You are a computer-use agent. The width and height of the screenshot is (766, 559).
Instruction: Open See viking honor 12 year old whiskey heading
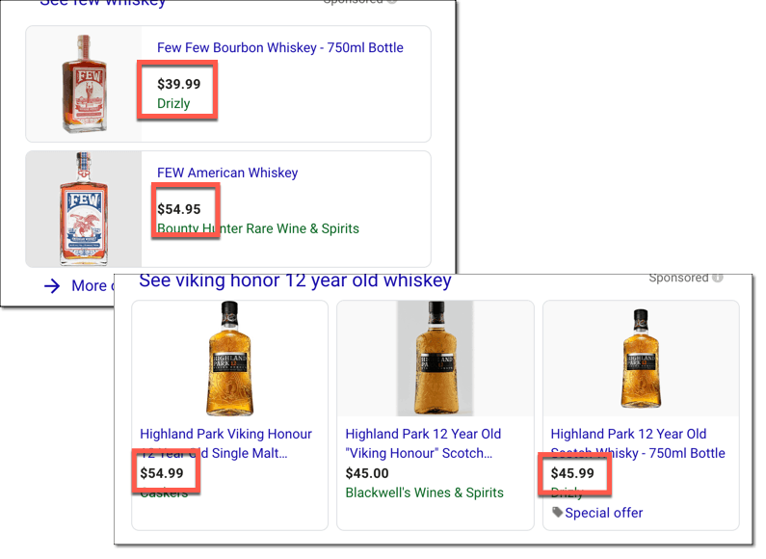[295, 280]
